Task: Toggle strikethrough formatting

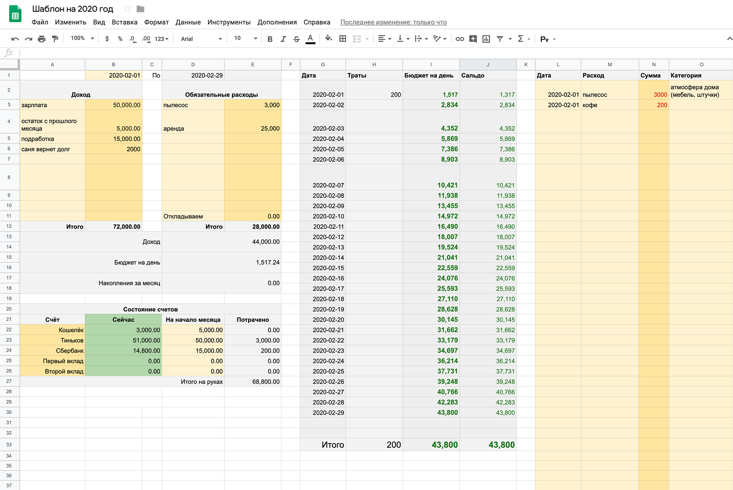Action: pos(296,39)
